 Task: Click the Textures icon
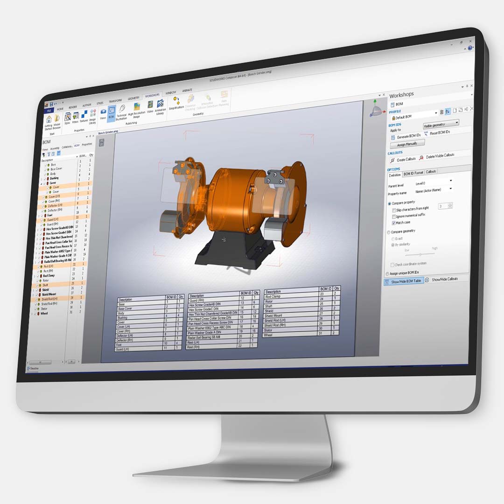[84, 114]
